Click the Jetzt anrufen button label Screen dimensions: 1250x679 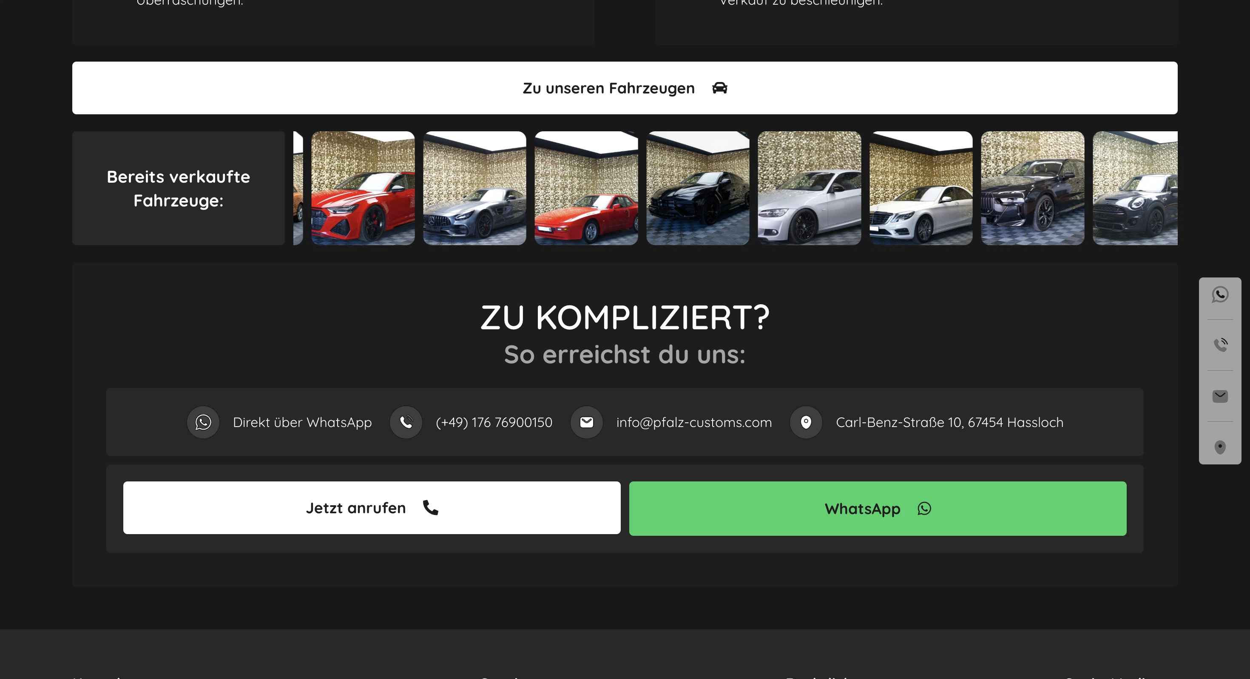356,508
